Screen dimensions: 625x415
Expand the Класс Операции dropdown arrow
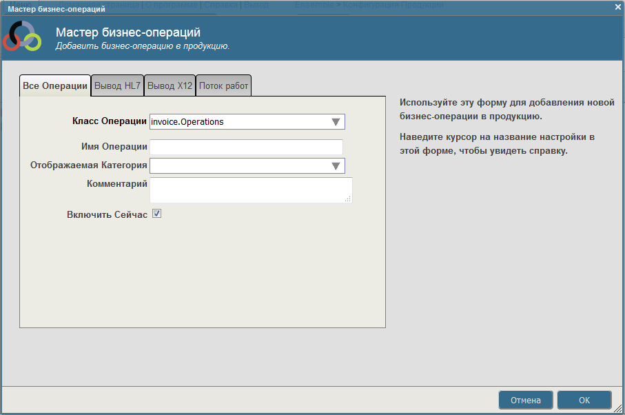[336, 122]
